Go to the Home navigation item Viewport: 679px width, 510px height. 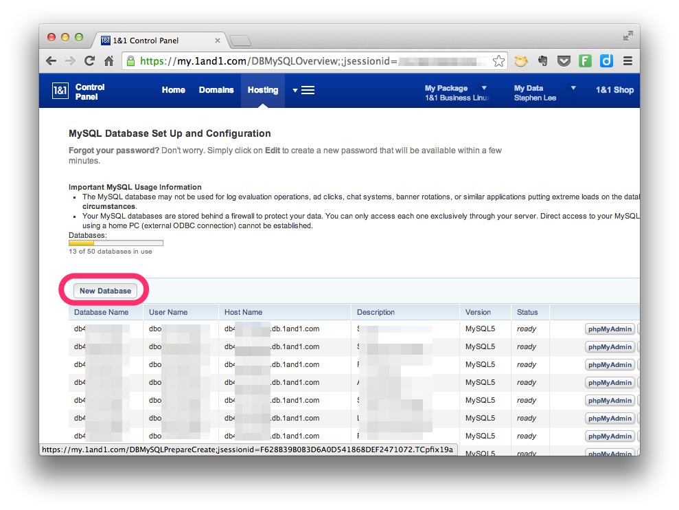[173, 90]
